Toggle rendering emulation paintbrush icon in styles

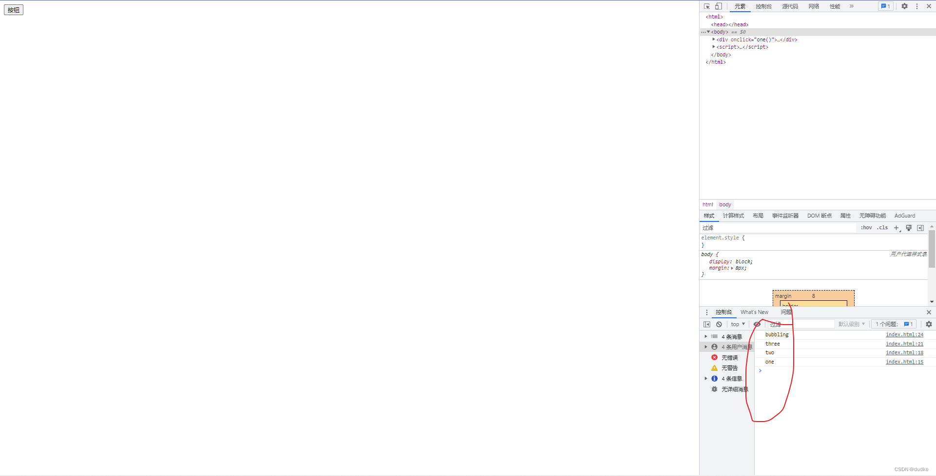(909, 228)
